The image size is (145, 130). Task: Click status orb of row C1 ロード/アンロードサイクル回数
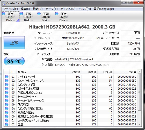tap(7, 120)
